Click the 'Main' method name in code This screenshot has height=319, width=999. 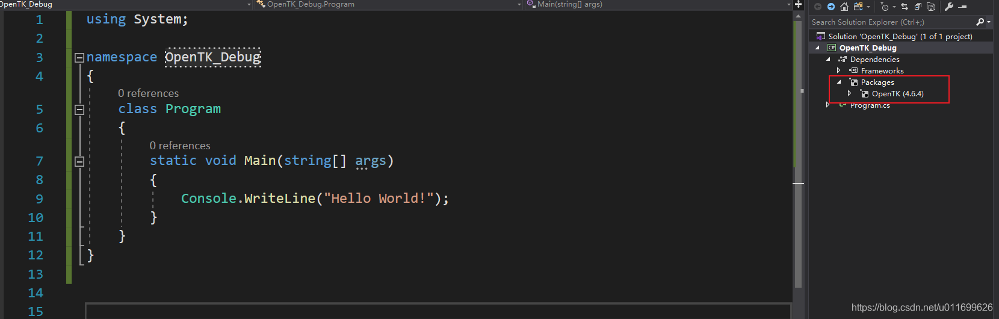[x=260, y=161]
